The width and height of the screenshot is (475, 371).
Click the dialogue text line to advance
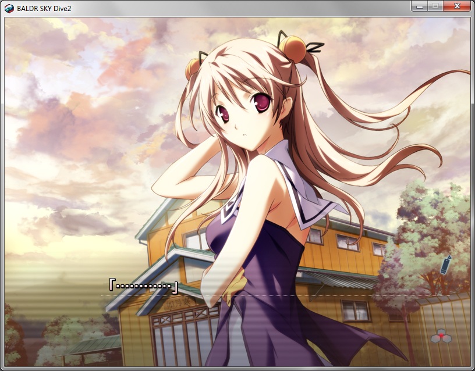144,286
